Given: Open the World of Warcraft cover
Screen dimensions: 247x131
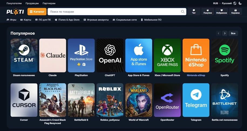Looking at the screenshot, I should coord(139,100).
